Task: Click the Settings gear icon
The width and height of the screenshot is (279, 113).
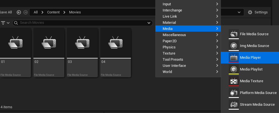Action: point(250,12)
